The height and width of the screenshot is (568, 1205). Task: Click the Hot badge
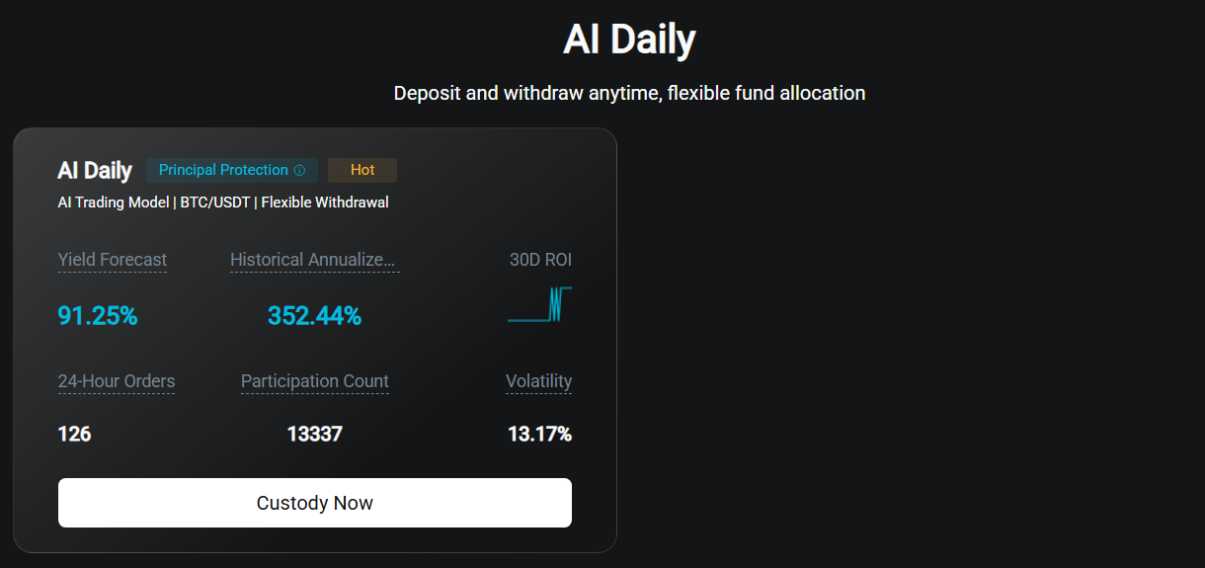(x=362, y=170)
